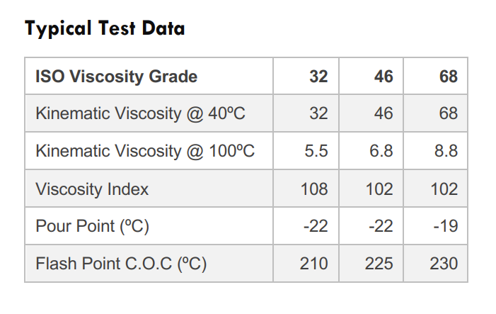
Task: Select the Flash Point C.O.C (ºC) label
Action: [121, 264]
